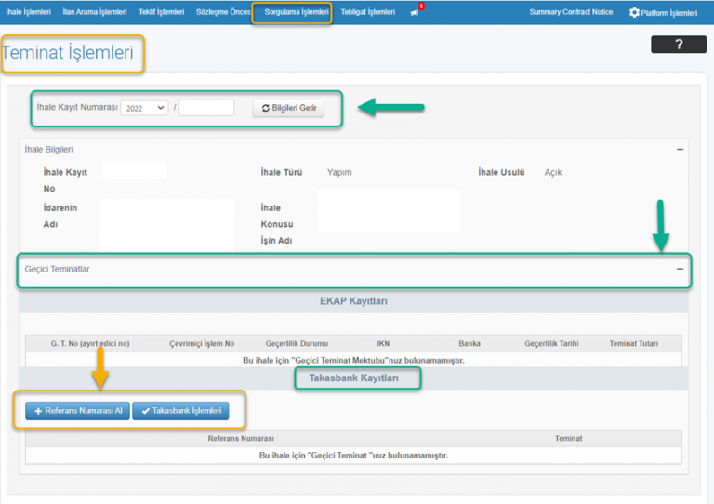
Task: Select Teklif İşlemleri menu item
Action: pyautogui.click(x=162, y=12)
